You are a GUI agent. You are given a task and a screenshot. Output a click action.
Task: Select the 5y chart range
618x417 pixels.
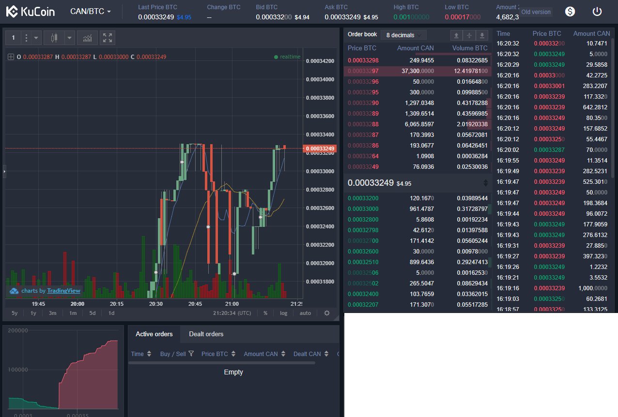15,313
